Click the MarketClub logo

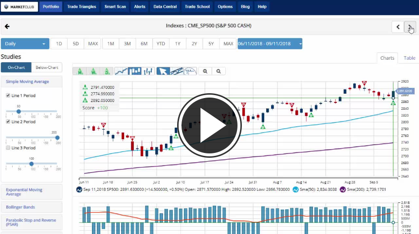click(x=19, y=7)
